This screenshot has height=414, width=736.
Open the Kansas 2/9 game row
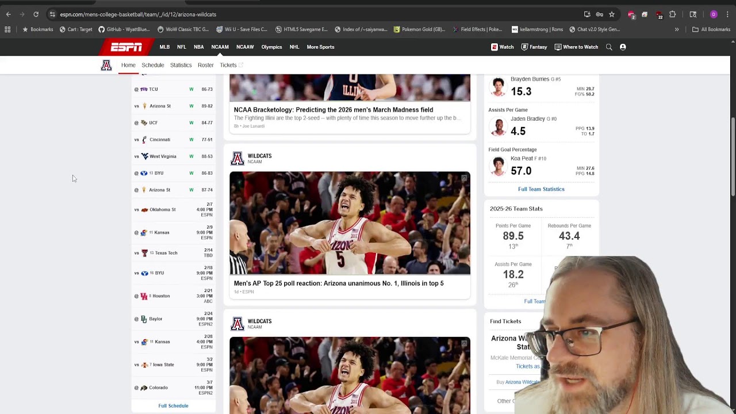(173, 233)
